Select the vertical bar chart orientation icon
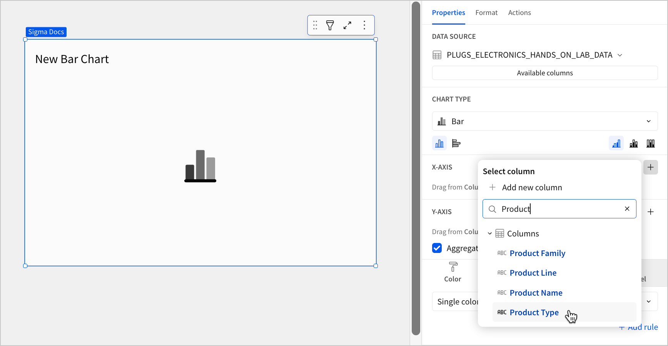668x346 pixels. tap(439, 143)
